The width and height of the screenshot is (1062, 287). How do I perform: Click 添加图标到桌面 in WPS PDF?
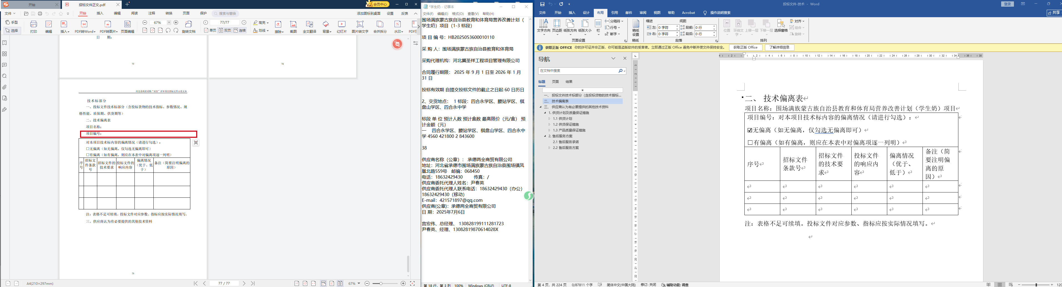pyautogui.click(x=368, y=14)
